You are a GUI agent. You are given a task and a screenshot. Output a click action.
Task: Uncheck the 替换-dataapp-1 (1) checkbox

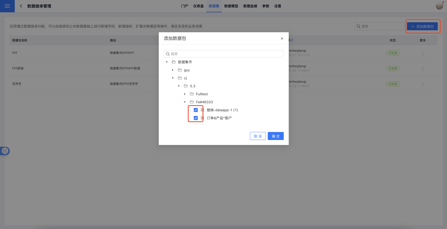point(196,110)
